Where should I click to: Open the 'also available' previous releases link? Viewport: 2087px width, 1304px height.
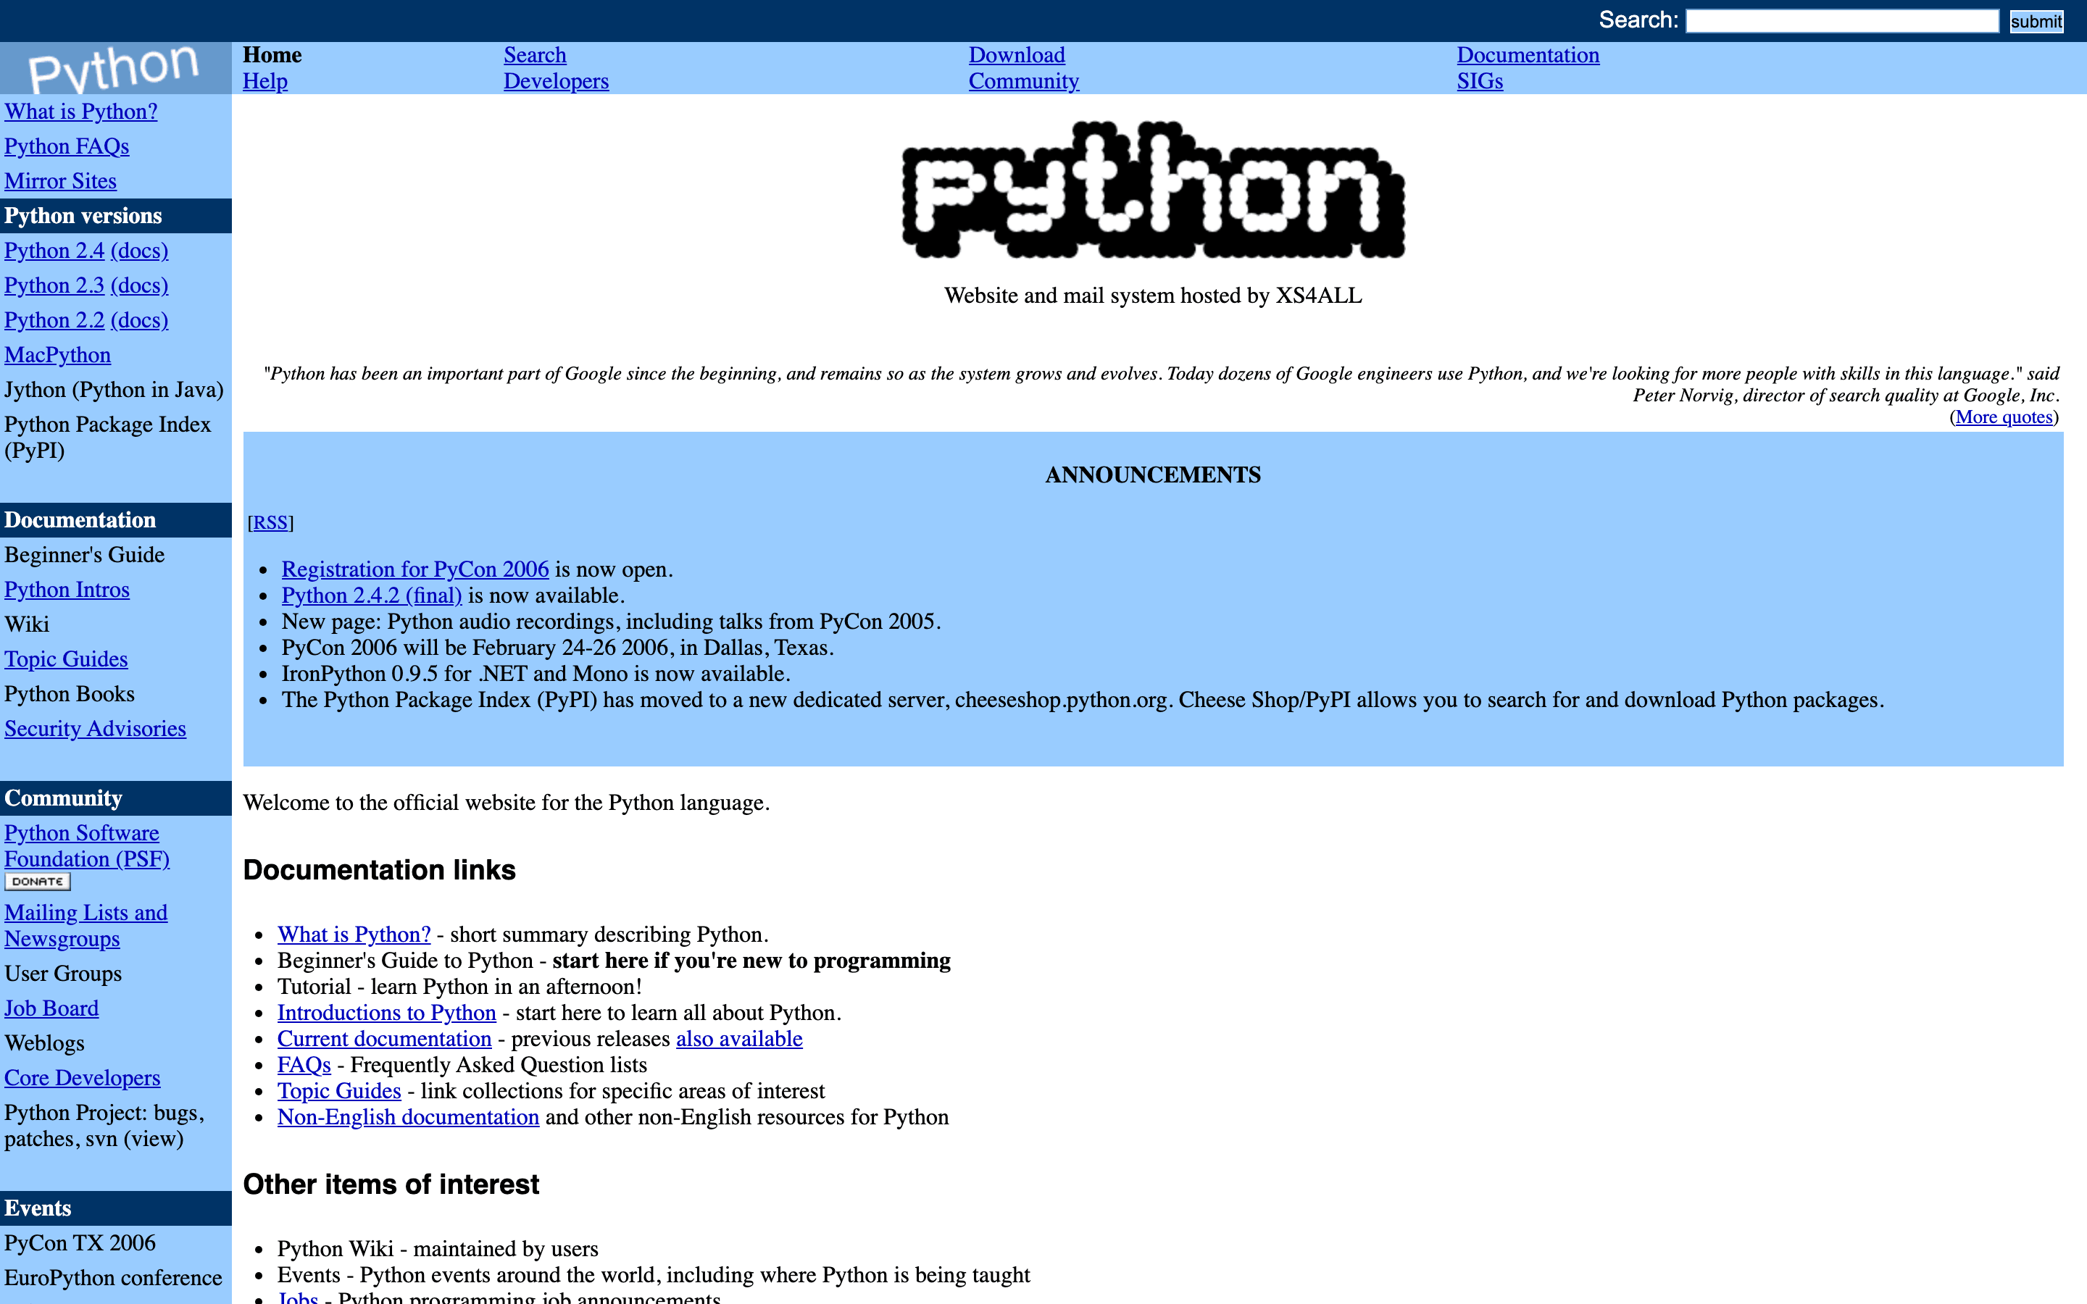(x=739, y=1040)
